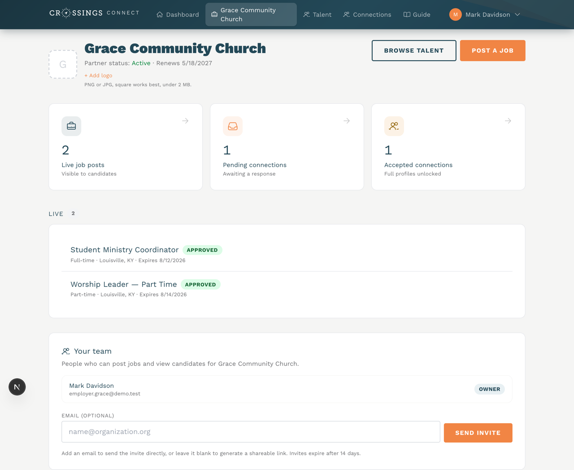Click the 'Full-time · Louisville, KY · Expires 8/12/2026' line
The height and width of the screenshot is (470, 574).
(x=128, y=260)
